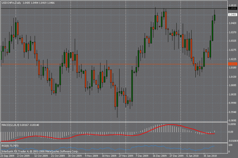Click the 1.0180 price axis value

coord(233,68)
